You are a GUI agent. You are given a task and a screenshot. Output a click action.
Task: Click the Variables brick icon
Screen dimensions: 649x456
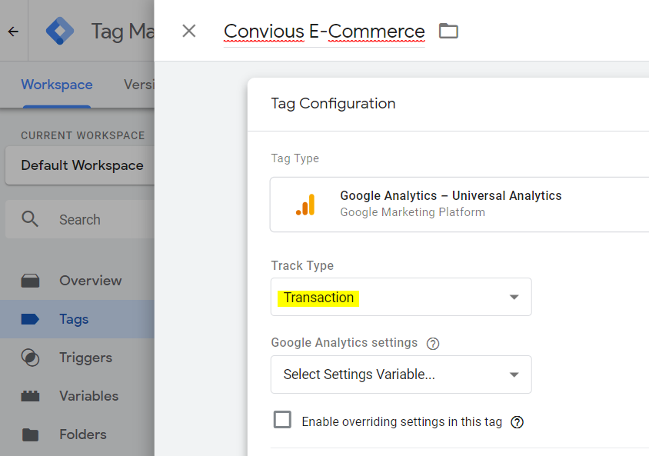point(30,396)
